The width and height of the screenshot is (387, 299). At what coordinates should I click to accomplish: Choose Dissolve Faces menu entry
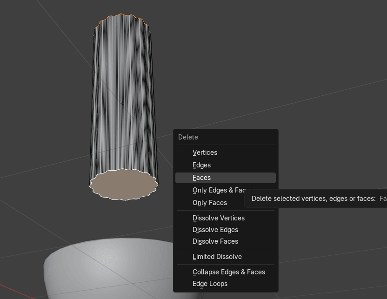[215, 241]
